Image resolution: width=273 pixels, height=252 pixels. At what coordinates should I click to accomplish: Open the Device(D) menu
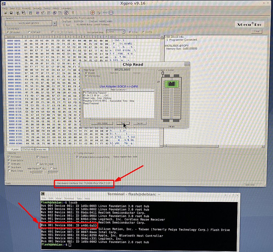[37, 8]
